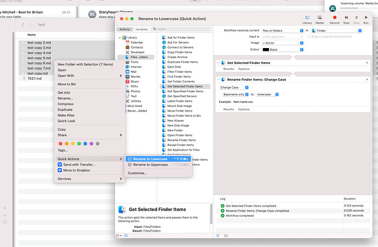
Task: Collapse the Rename Finder Items action
Action: 219,80
